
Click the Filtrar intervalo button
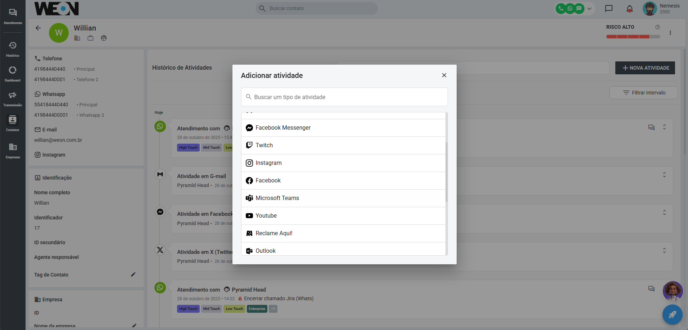pyautogui.click(x=643, y=93)
